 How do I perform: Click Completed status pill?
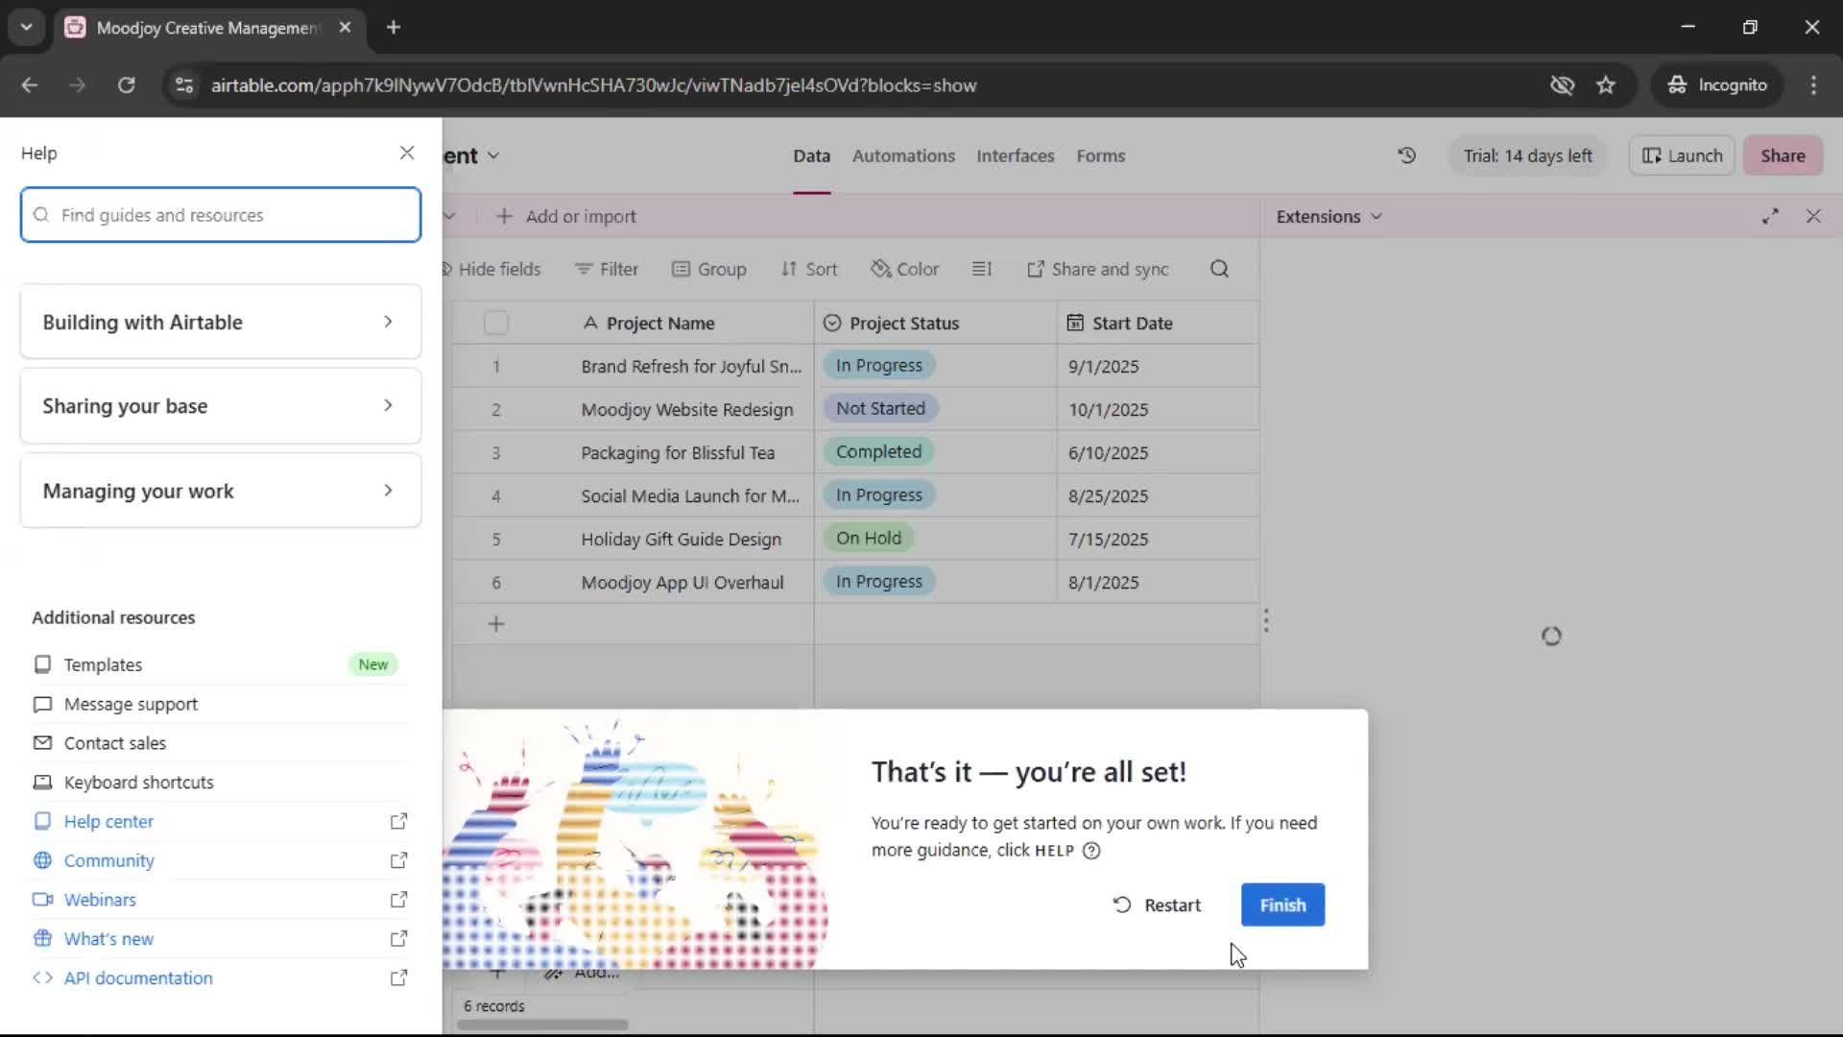[x=878, y=451]
